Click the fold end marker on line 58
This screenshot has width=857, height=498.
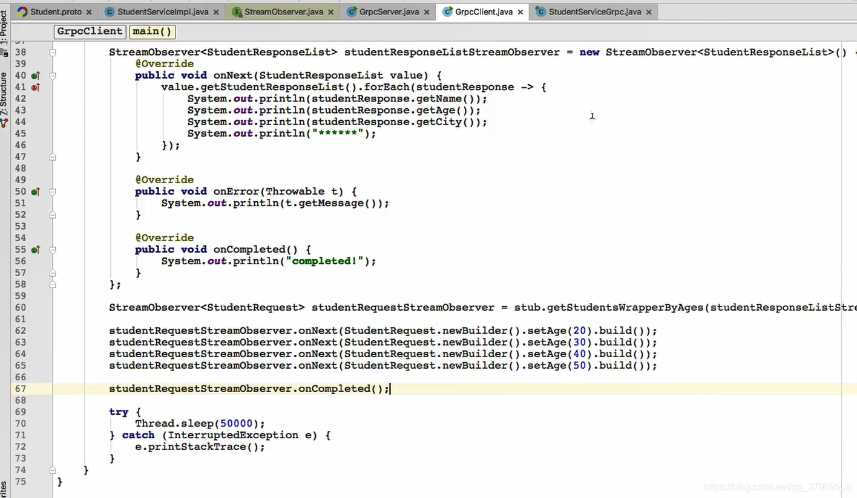[53, 285]
